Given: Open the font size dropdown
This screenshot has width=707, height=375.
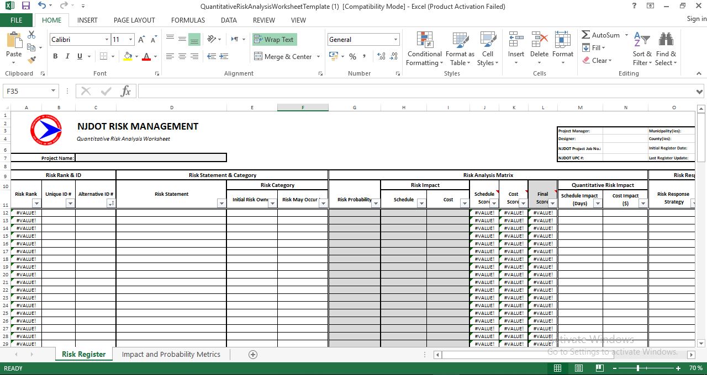Looking at the screenshot, I should (129, 40).
